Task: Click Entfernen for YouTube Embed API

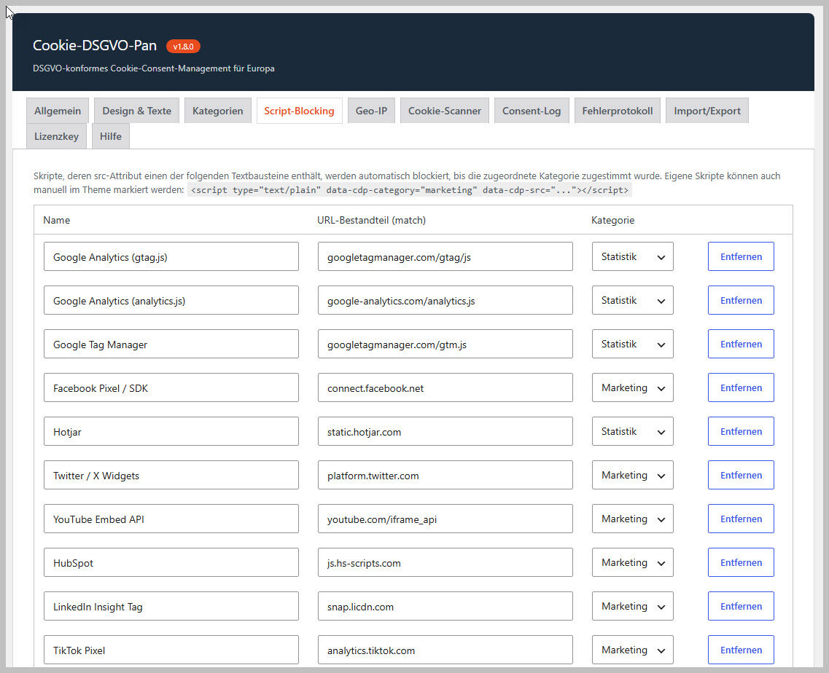Action: [x=741, y=519]
